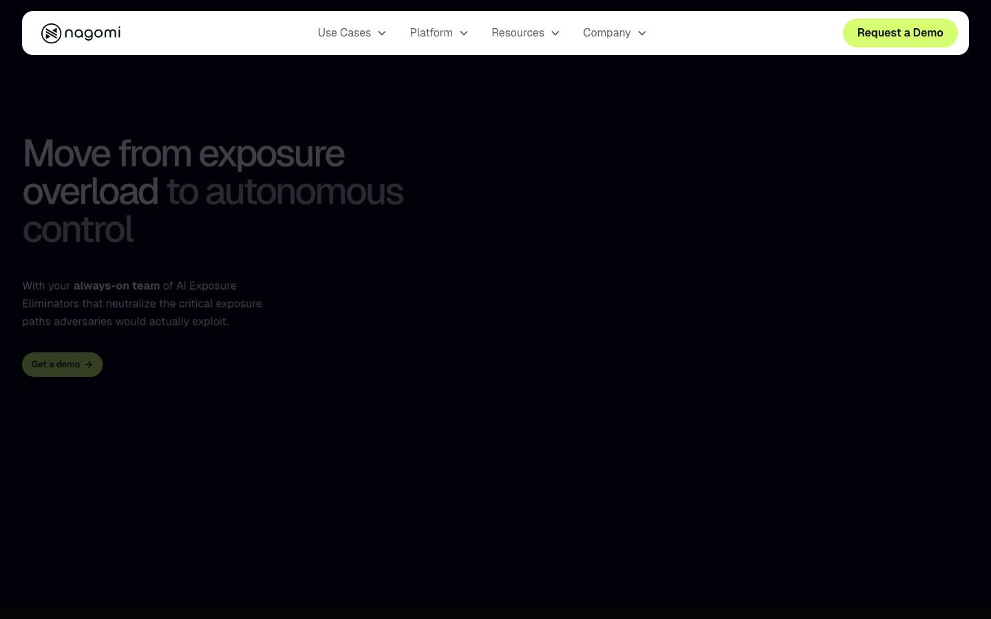The height and width of the screenshot is (619, 991).
Task: Open the Company menu
Action: [x=606, y=33]
